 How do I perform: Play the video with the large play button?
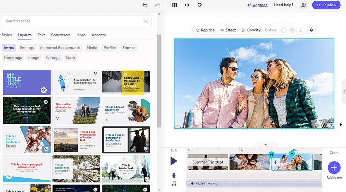click(174, 161)
